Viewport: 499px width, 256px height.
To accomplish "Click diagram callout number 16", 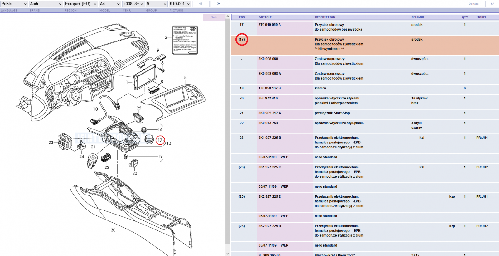I will pyautogui.click(x=160, y=129).
